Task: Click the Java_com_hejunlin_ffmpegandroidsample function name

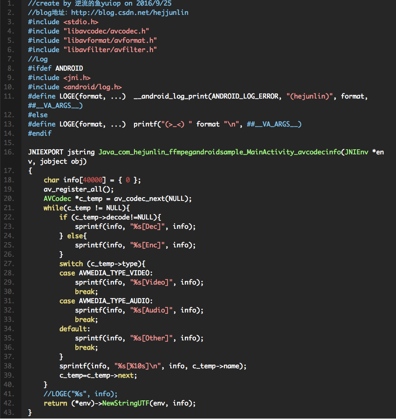Action: pos(220,152)
